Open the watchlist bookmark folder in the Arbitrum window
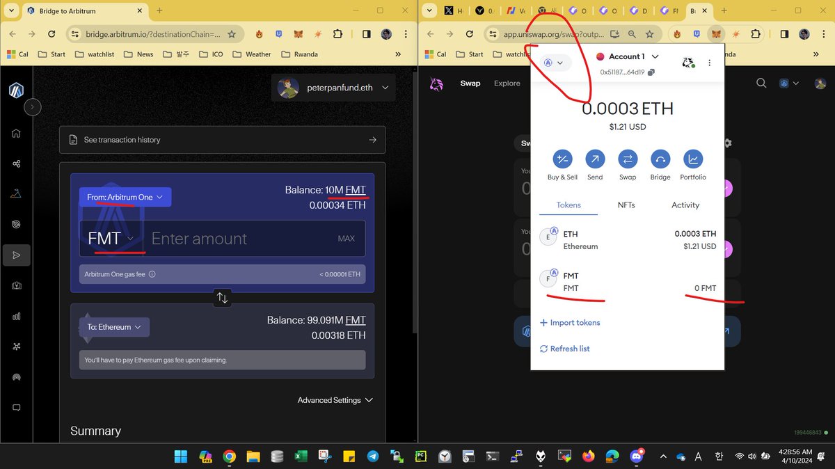835x469 pixels. (x=96, y=54)
